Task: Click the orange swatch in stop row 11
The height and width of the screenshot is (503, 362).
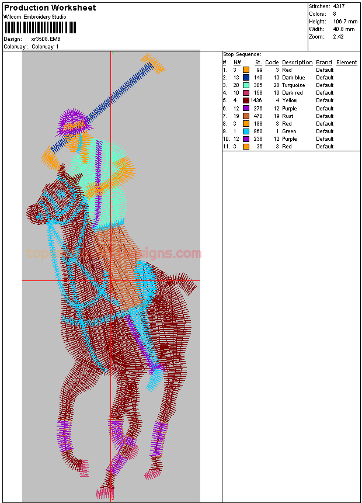Action: point(246,147)
